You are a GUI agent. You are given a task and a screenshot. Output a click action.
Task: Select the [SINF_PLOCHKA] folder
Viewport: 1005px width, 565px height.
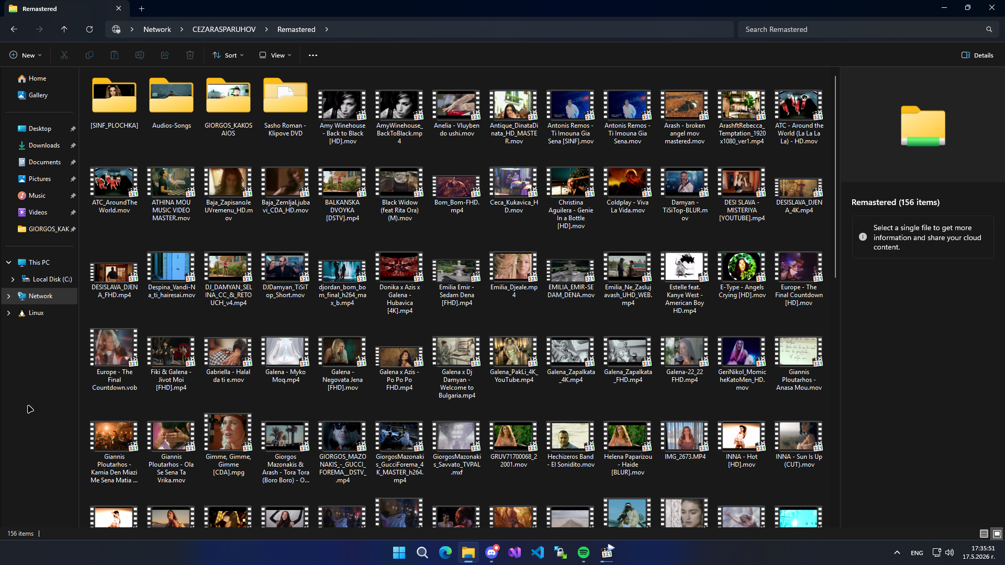pyautogui.click(x=114, y=103)
